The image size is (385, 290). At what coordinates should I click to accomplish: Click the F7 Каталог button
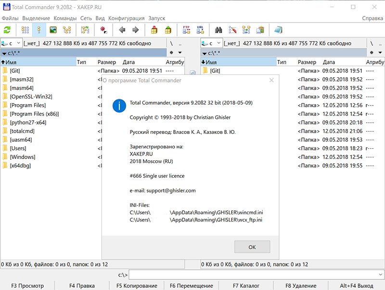[246, 286]
